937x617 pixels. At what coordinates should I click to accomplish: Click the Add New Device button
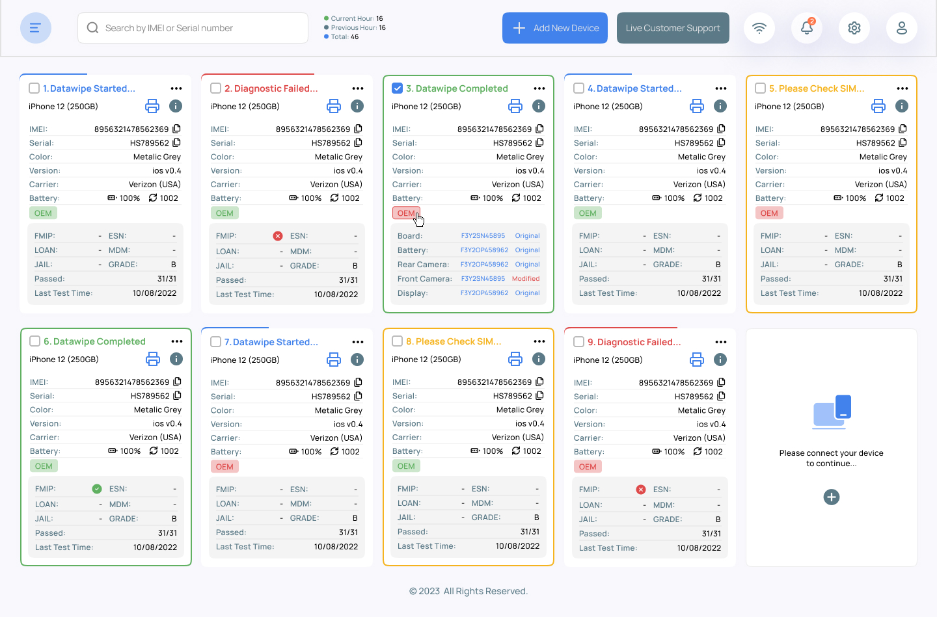click(x=554, y=28)
